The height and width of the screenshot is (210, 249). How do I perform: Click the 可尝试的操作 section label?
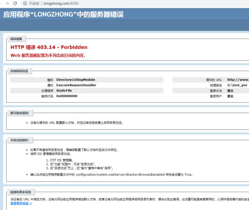(20, 140)
